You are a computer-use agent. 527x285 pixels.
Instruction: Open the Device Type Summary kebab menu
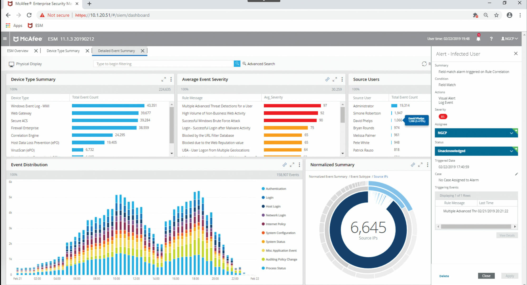point(171,79)
